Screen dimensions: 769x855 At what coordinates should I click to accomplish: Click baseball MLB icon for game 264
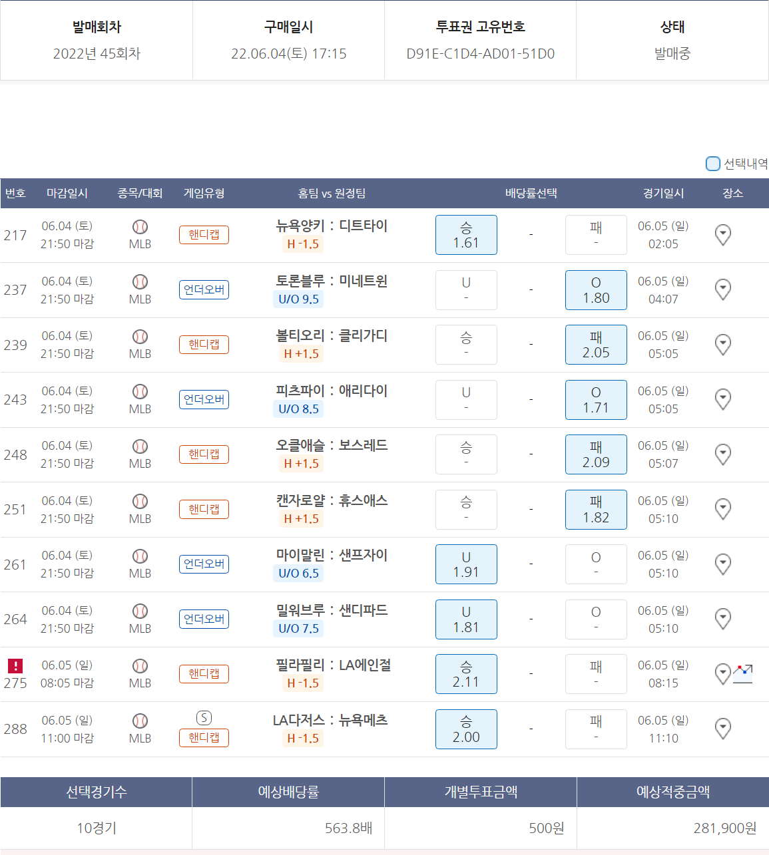pos(140,611)
